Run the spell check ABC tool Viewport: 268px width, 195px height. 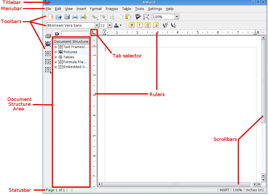pos(138,17)
